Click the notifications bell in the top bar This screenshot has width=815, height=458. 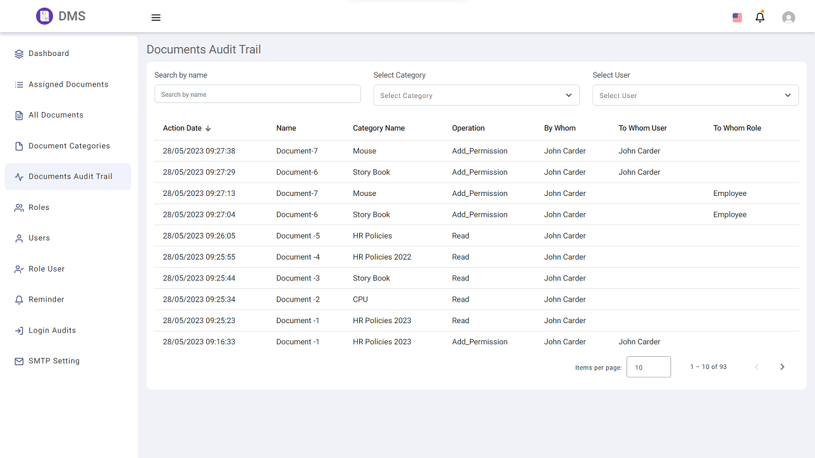point(760,17)
